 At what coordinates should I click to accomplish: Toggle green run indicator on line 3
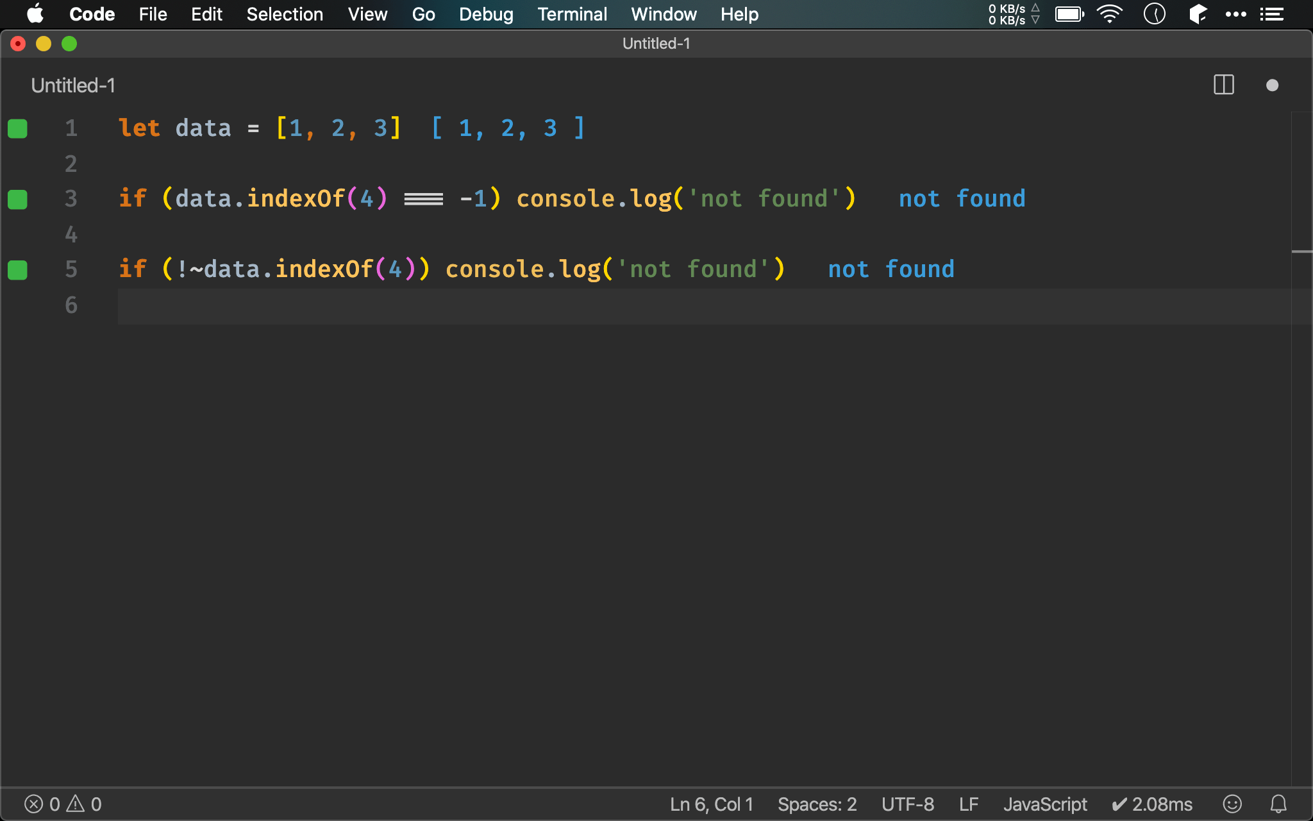point(17,199)
